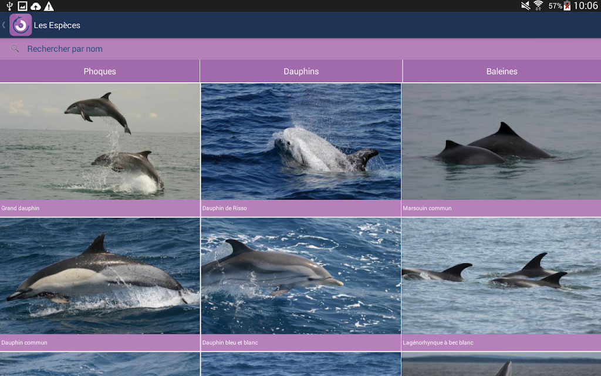Image resolution: width=601 pixels, height=376 pixels.
Task: Open the USB status bar icon
Action: (x=9, y=6)
